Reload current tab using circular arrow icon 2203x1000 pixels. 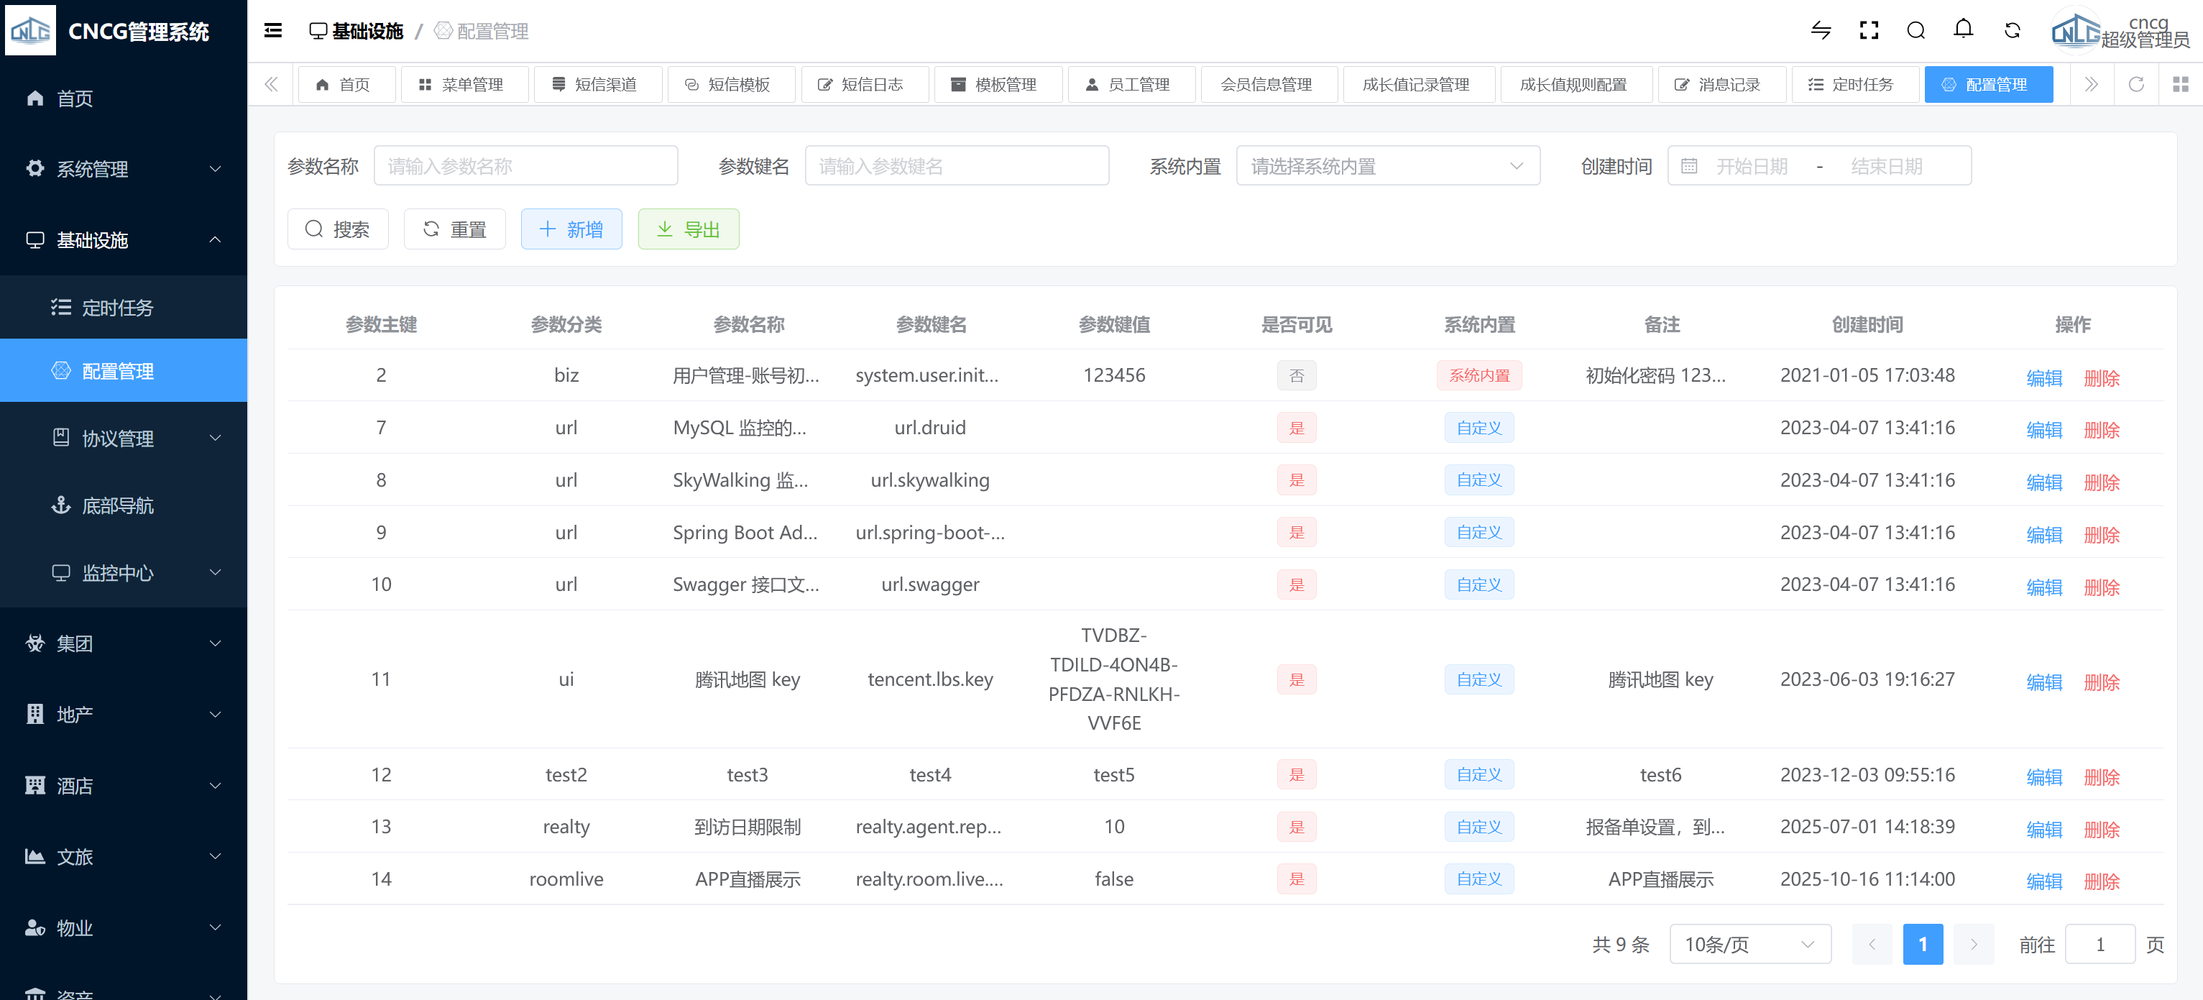coord(2135,85)
